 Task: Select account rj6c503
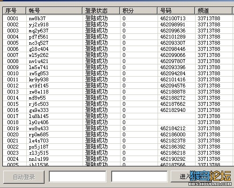tap(38, 104)
